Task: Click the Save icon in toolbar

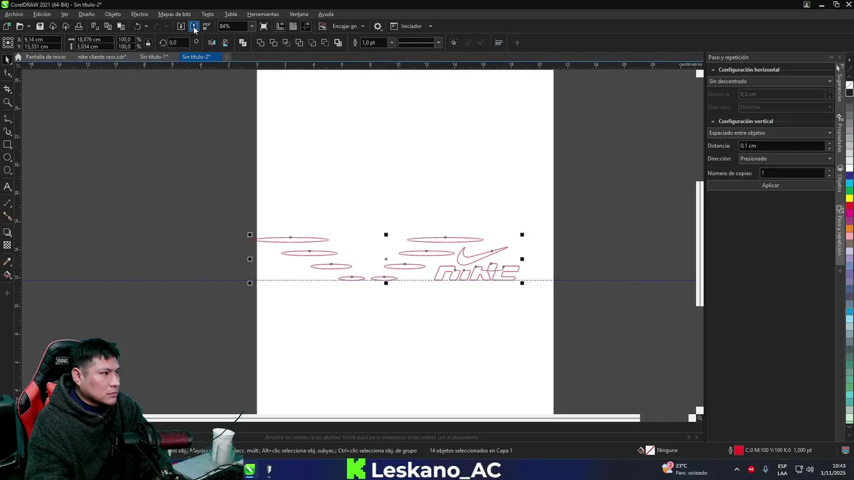Action: (x=39, y=26)
